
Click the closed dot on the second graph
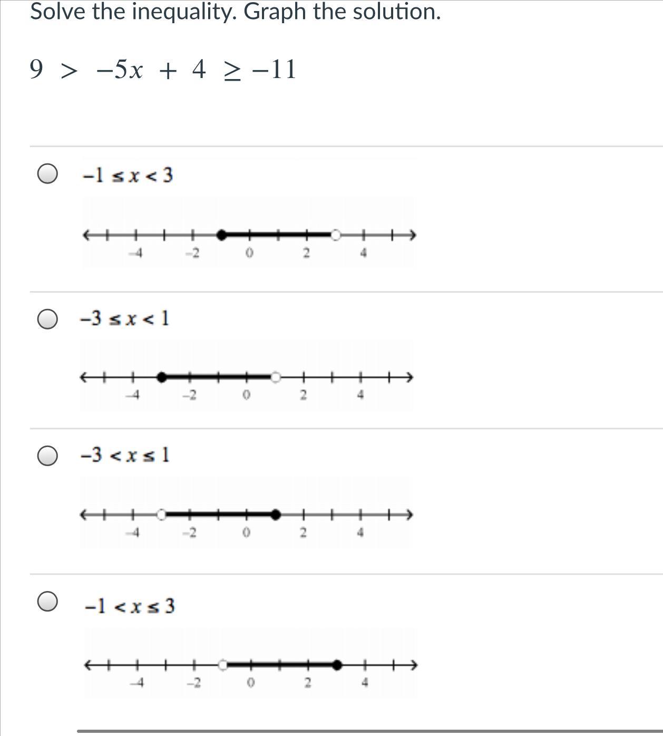point(162,377)
